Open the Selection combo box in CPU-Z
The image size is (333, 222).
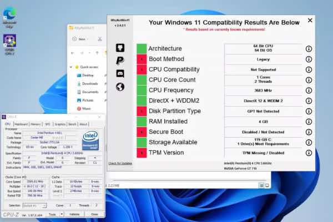click(x=34, y=206)
